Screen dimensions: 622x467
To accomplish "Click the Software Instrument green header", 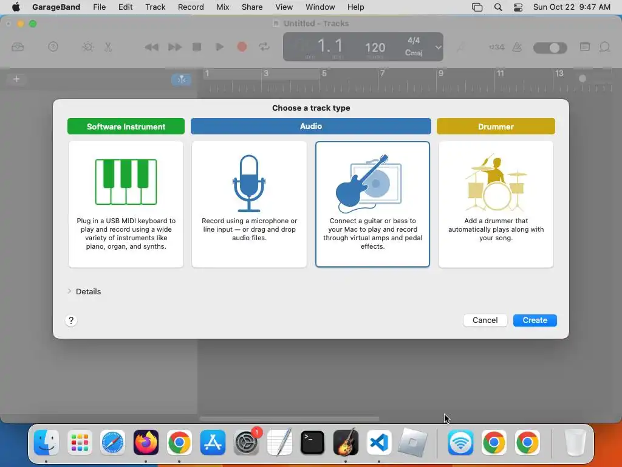I will pos(126,126).
